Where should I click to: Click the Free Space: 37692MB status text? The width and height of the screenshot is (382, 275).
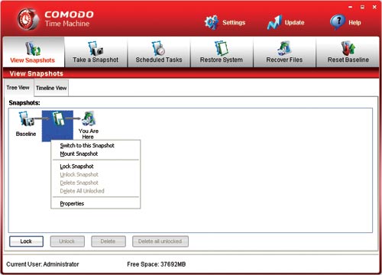[x=156, y=264]
